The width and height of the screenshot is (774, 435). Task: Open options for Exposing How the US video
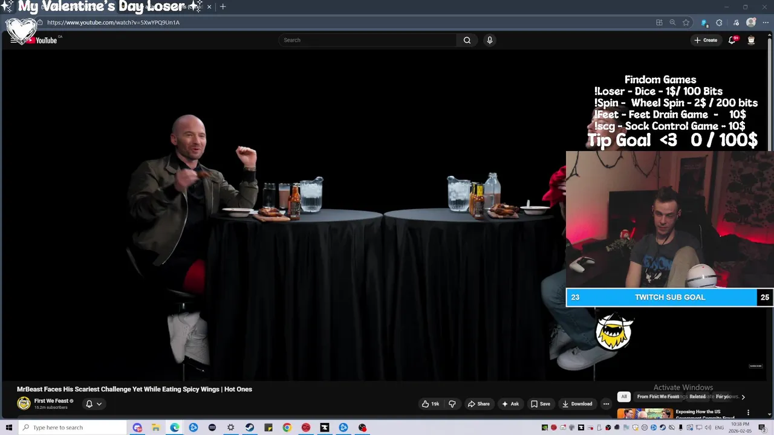tap(748, 413)
